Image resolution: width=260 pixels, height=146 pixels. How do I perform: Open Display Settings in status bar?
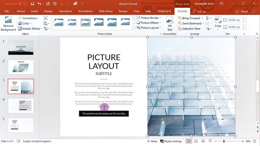tap(171, 141)
